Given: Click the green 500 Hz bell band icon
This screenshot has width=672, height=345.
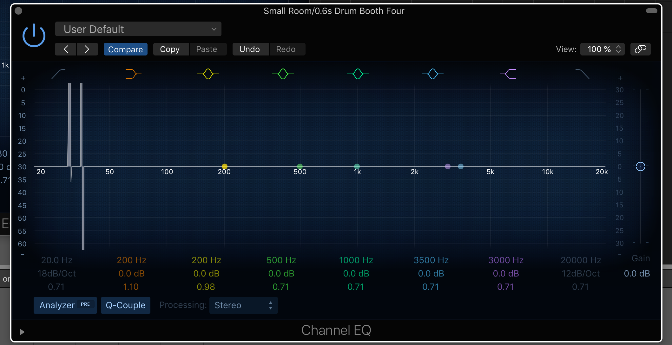Looking at the screenshot, I should [x=283, y=74].
